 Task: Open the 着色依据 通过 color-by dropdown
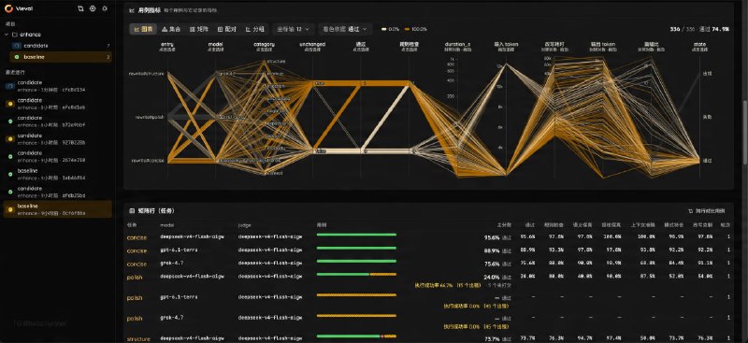click(345, 29)
